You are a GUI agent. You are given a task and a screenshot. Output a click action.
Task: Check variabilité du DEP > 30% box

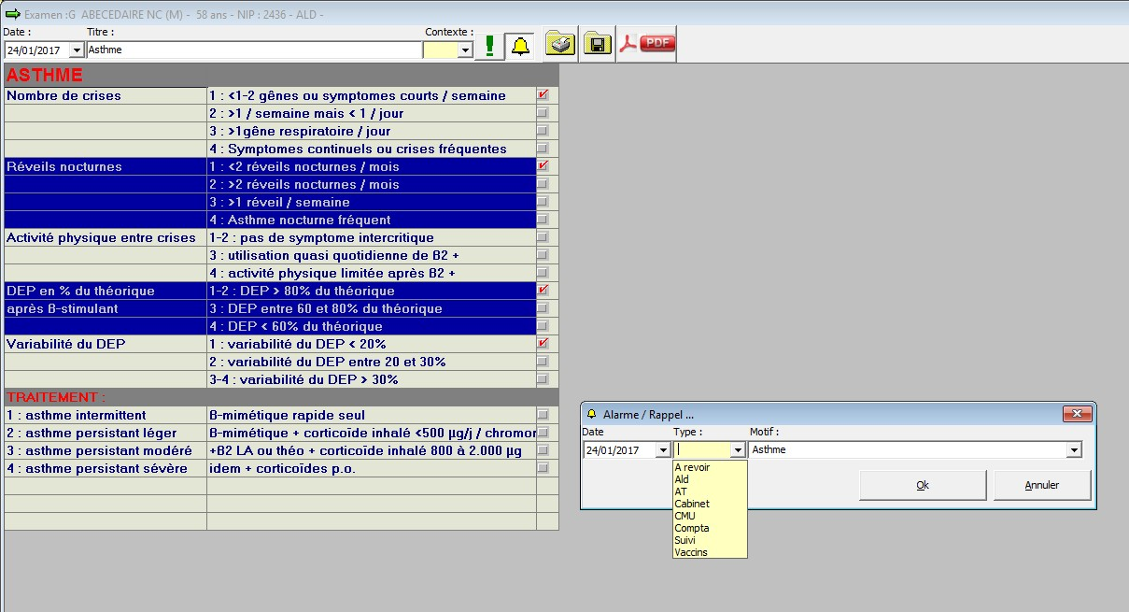[x=543, y=379]
